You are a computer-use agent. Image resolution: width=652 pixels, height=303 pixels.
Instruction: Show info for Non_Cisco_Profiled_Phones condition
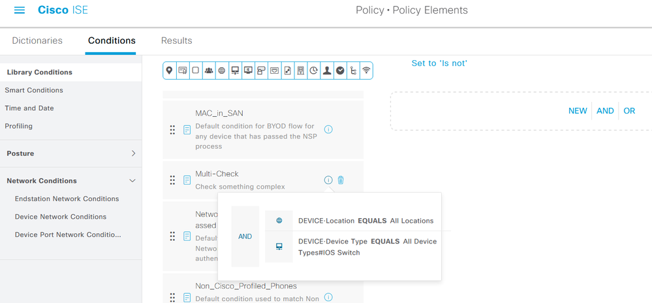pos(328,296)
